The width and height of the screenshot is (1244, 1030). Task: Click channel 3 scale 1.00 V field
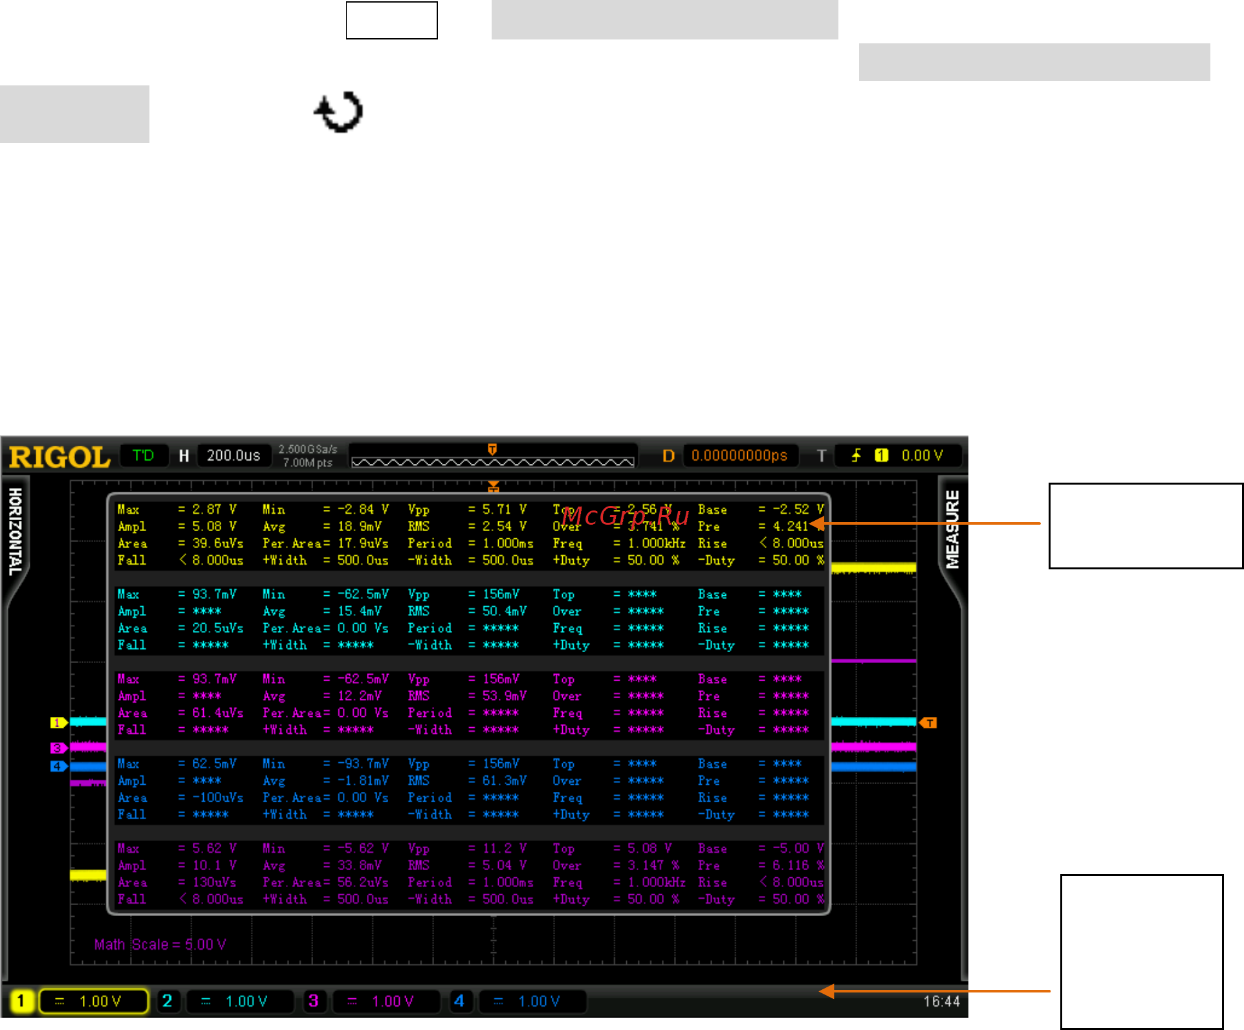click(386, 1002)
